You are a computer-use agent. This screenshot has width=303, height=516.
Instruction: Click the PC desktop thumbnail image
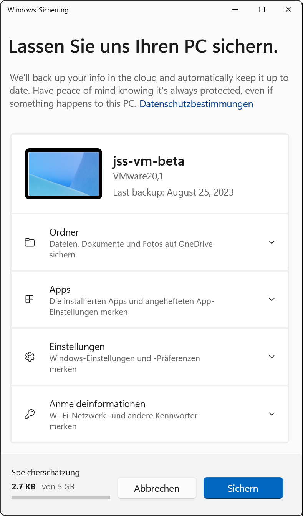(63, 174)
